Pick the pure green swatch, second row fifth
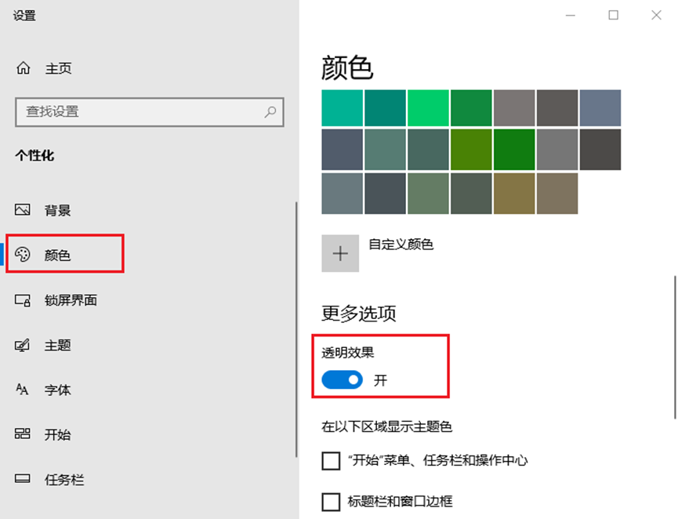Screen dimensions: 678x519 tap(514, 150)
